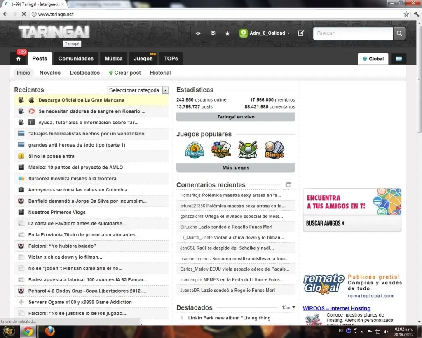Open Linkin Park new album featured post
This screenshot has height=338, width=422.
tap(229, 318)
